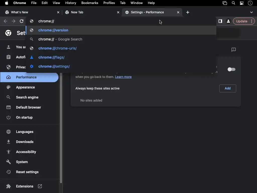The height and width of the screenshot is (193, 257).
Task: Switch to the New Tab tab
Action: pyautogui.click(x=92, y=12)
